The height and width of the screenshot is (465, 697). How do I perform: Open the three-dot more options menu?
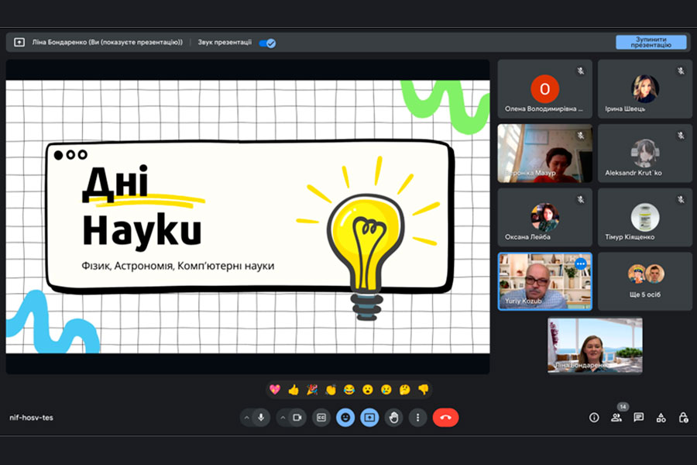click(x=418, y=418)
